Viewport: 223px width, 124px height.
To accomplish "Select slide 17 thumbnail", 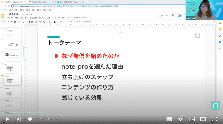I will click(13, 44).
